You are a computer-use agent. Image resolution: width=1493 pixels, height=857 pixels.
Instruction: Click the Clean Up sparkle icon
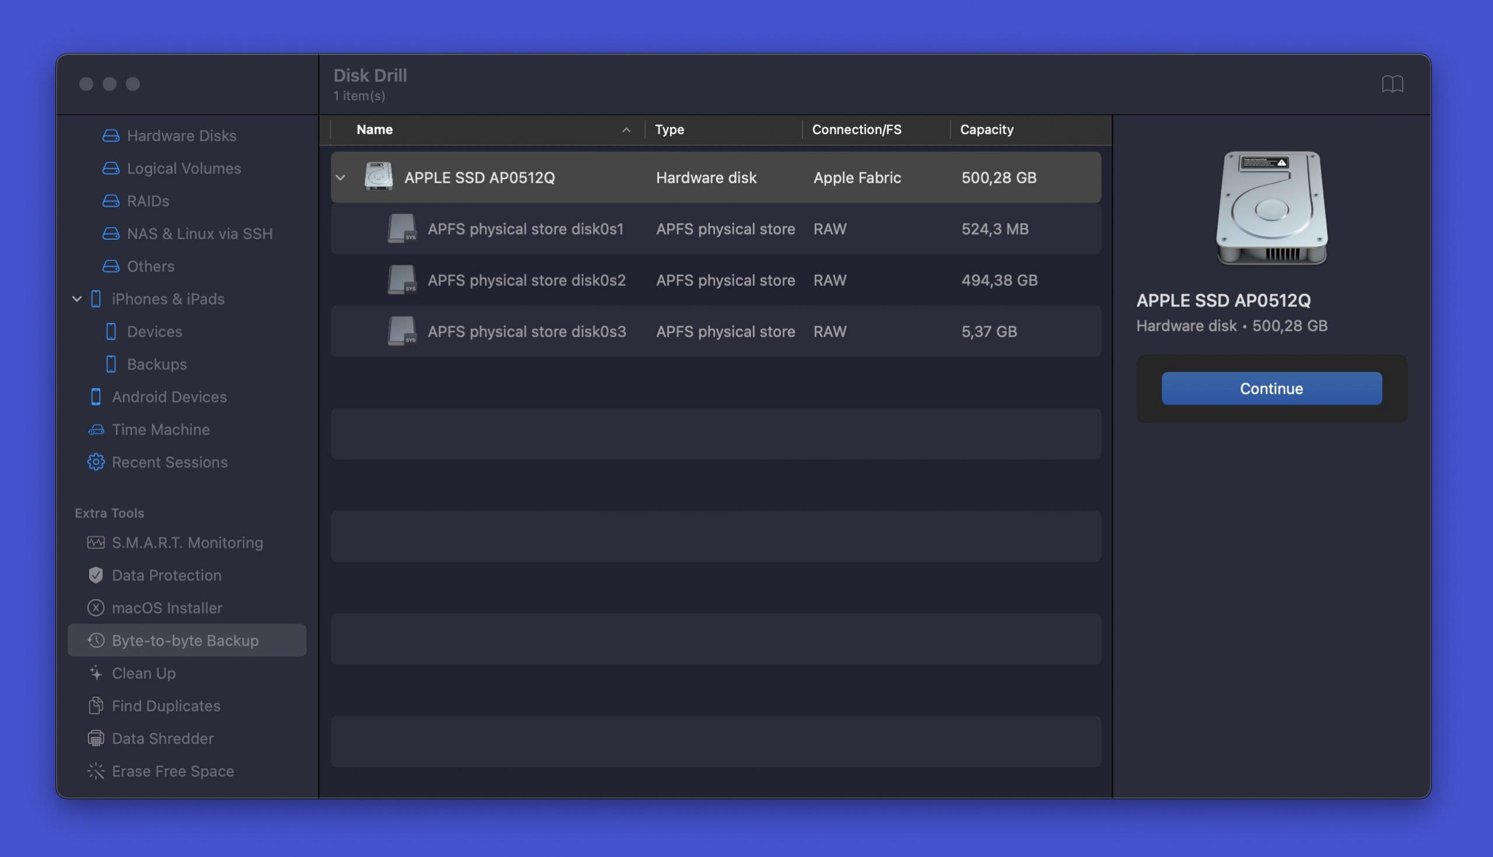[96, 673]
